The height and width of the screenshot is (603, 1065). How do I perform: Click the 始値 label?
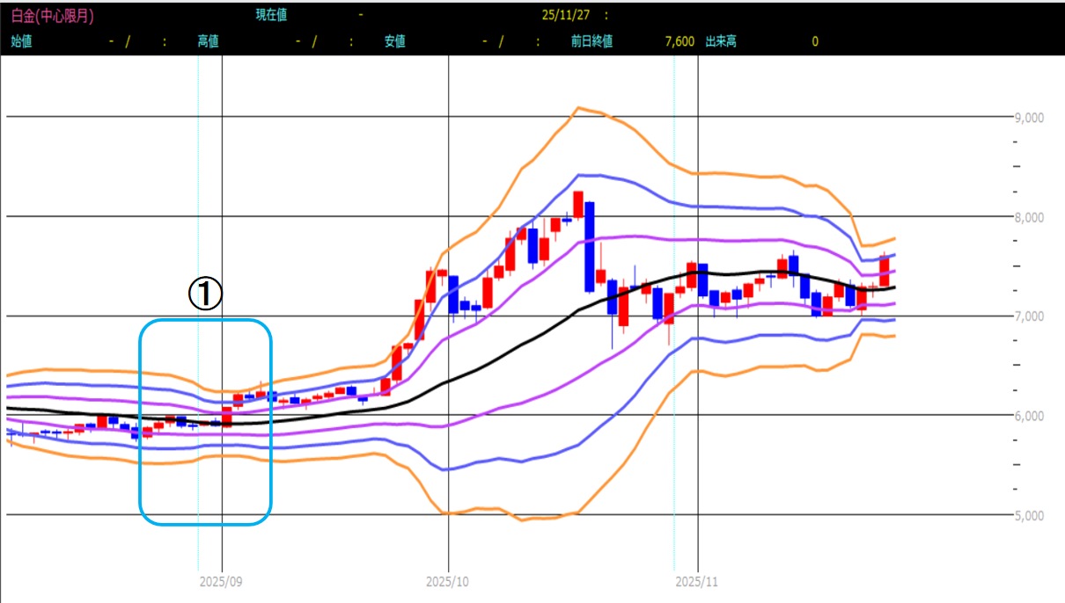[21, 41]
